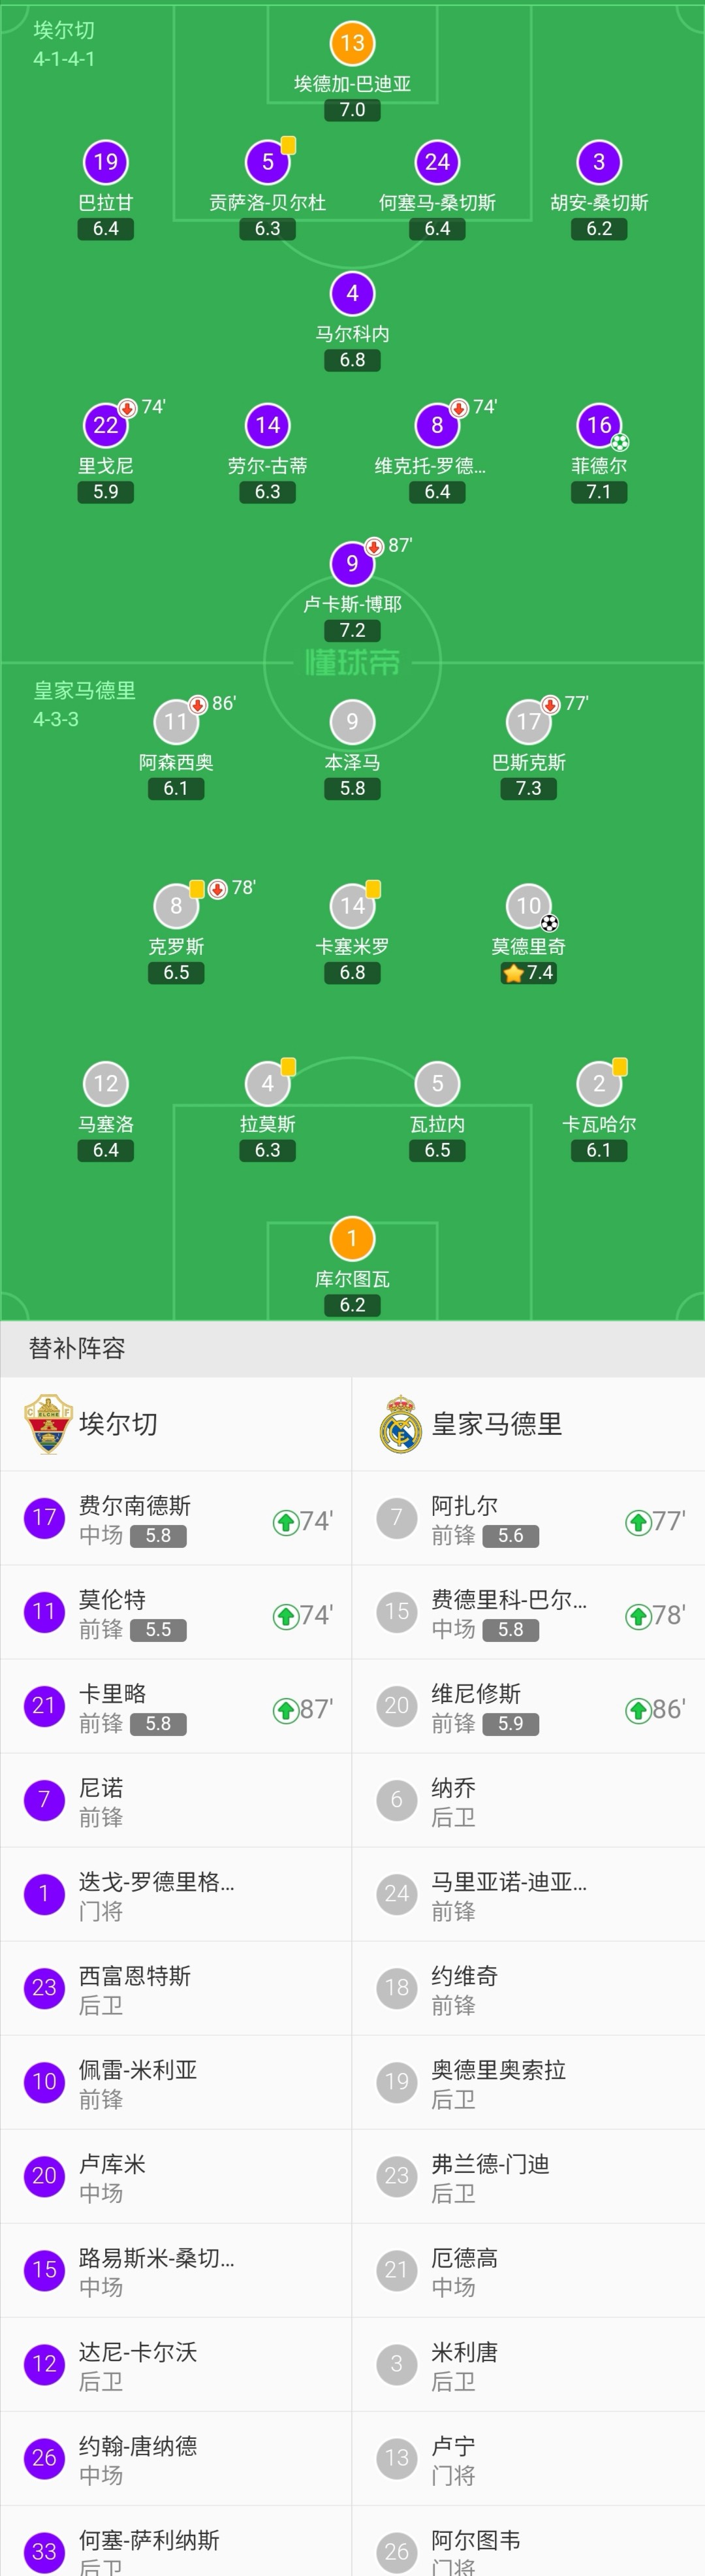Select 本泽马 number 9 player circle
The height and width of the screenshot is (2576, 705).
(352, 722)
